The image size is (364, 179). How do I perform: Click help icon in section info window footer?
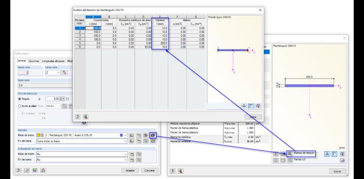pos(173,171)
